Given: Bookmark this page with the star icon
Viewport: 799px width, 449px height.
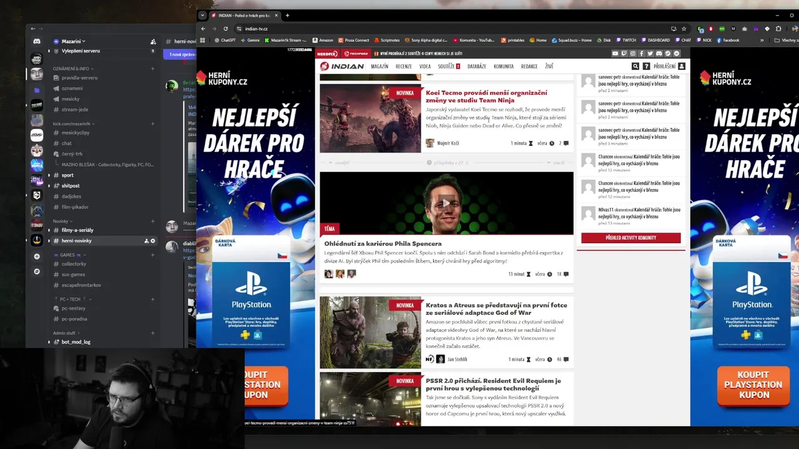Looking at the screenshot, I should (x=684, y=29).
